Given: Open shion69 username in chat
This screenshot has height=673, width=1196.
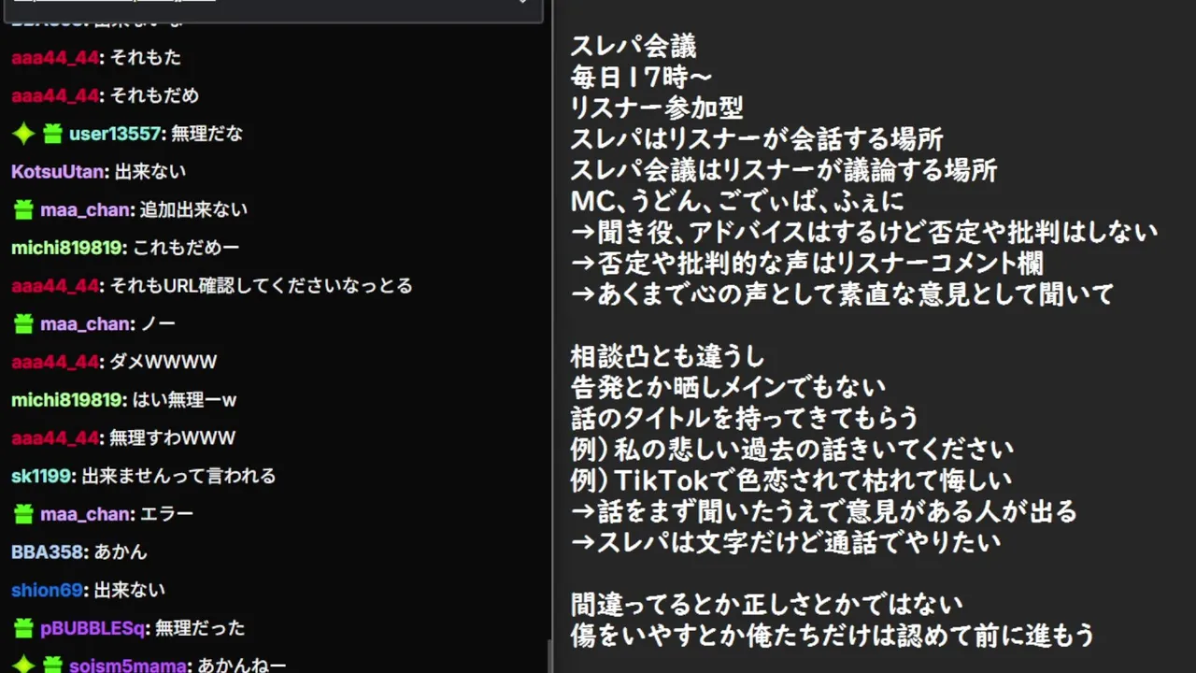Looking at the screenshot, I should (48, 590).
